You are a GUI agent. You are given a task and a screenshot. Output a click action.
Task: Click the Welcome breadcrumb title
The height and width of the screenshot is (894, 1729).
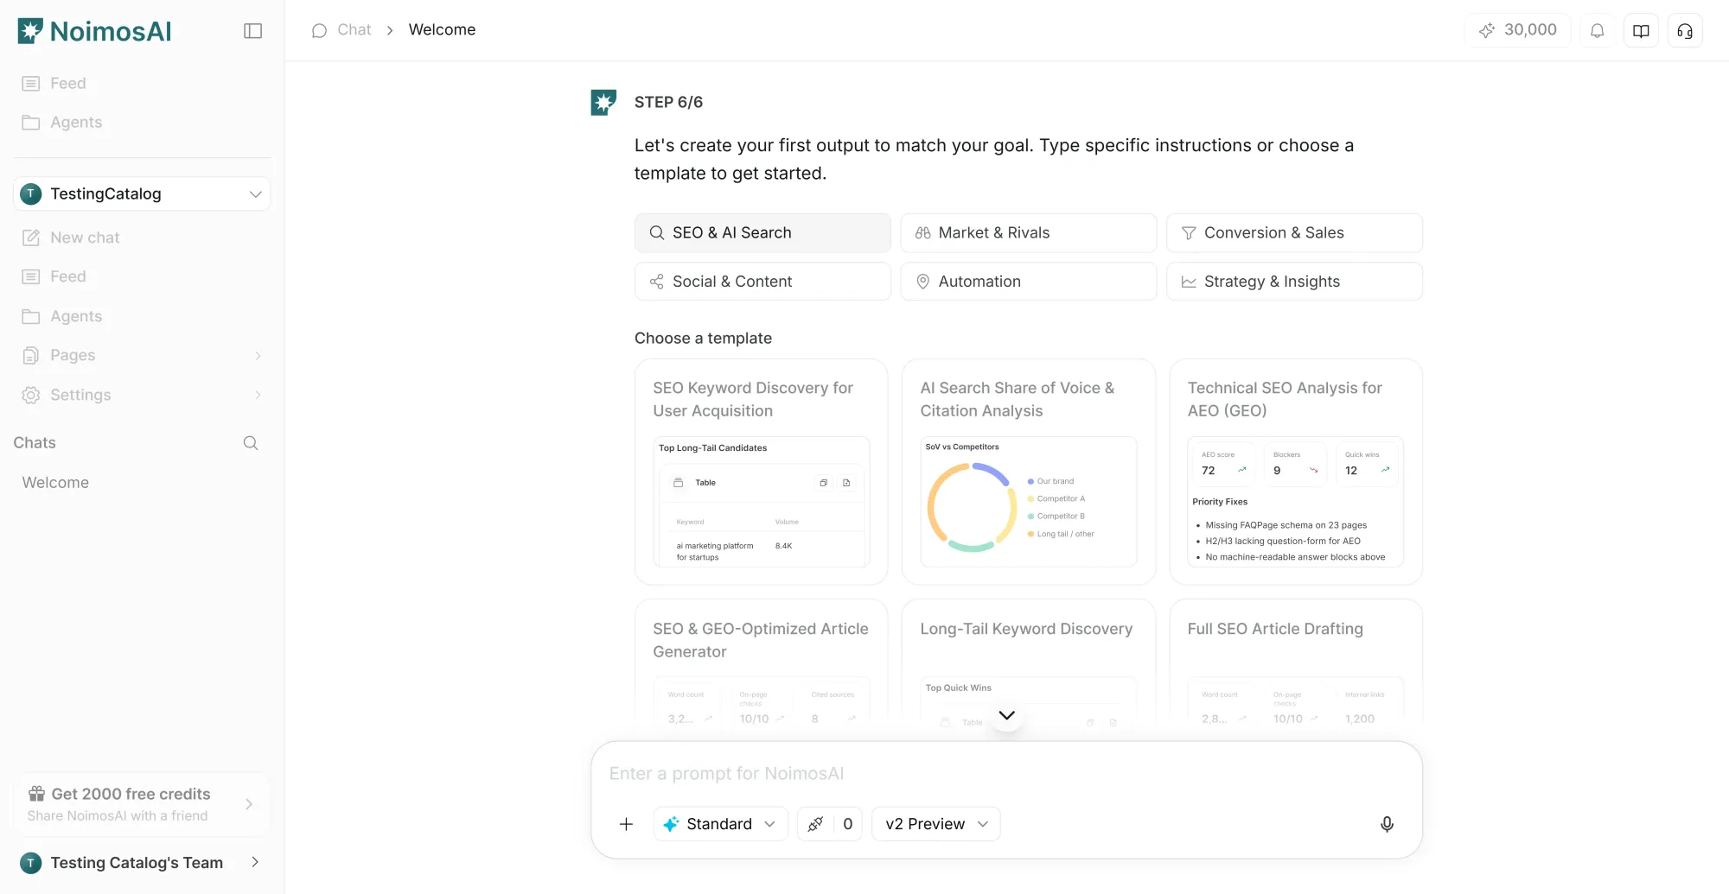[x=442, y=30]
